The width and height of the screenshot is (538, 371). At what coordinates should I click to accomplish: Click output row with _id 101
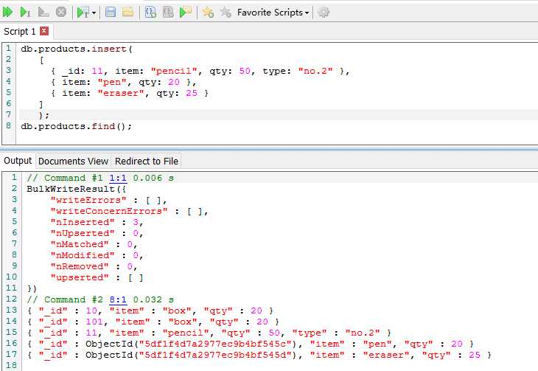coord(153,322)
